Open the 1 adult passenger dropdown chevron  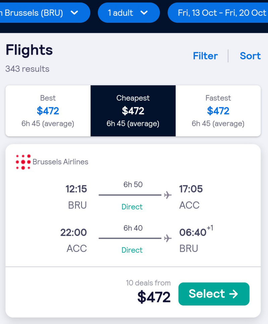pyautogui.click(x=144, y=13)
